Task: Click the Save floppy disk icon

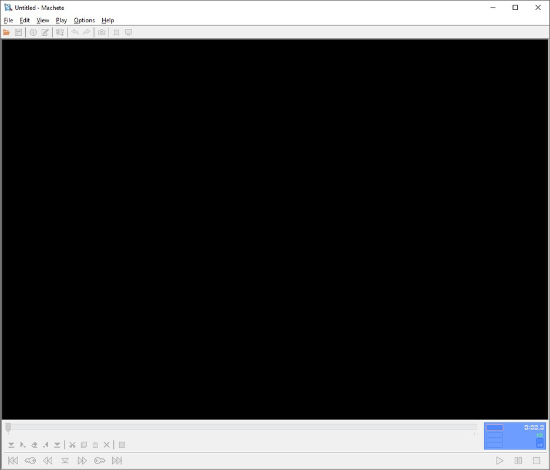Action: pos(18,32)
